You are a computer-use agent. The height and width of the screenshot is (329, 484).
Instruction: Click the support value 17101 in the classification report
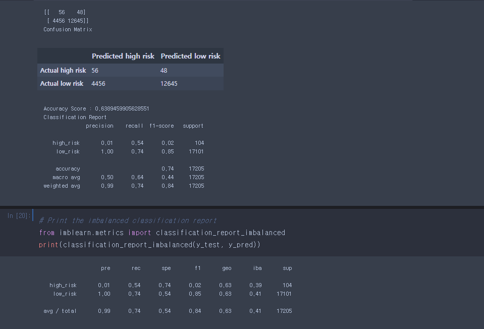coord(196,151)
